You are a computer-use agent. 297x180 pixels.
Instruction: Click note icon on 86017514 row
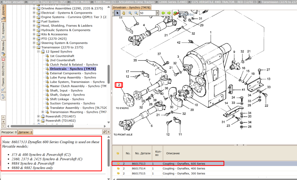tap(118, 168)
